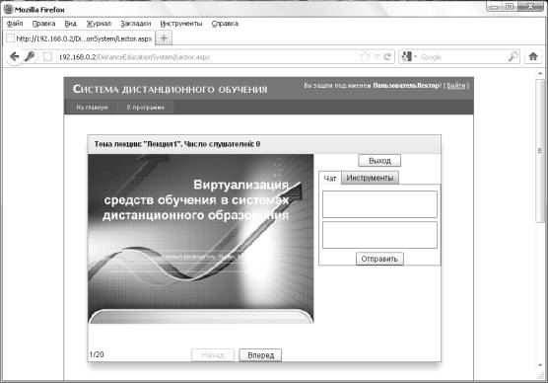The width and height of the screenshot is (548, 383).
Task: Send chat message with Отправить
Action: tap(379, 259)
